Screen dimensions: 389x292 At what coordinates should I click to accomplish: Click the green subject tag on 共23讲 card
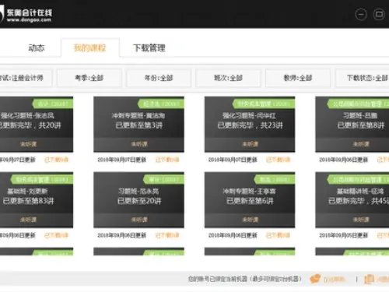tap(264, 104)
